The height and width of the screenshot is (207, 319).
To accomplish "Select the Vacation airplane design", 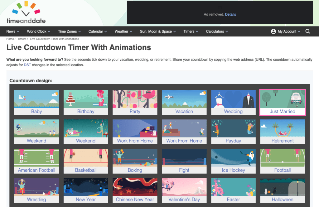I will 184,102.
